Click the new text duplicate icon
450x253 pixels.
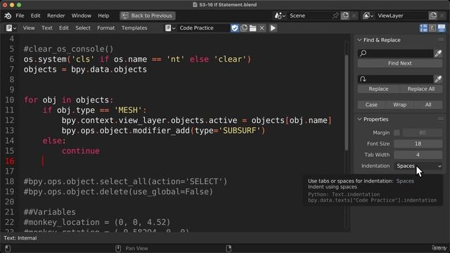click(244, 28)
